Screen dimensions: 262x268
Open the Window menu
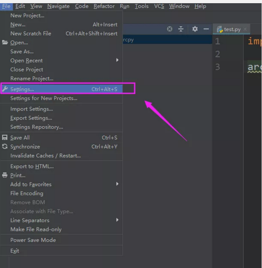[179, 6]
